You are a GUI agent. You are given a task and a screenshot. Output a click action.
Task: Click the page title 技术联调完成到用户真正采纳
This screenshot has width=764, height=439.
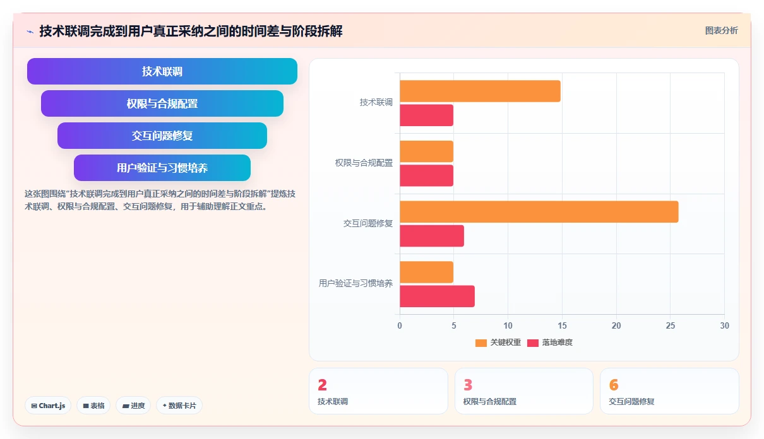pyautogui.click(x=191, y=31)
